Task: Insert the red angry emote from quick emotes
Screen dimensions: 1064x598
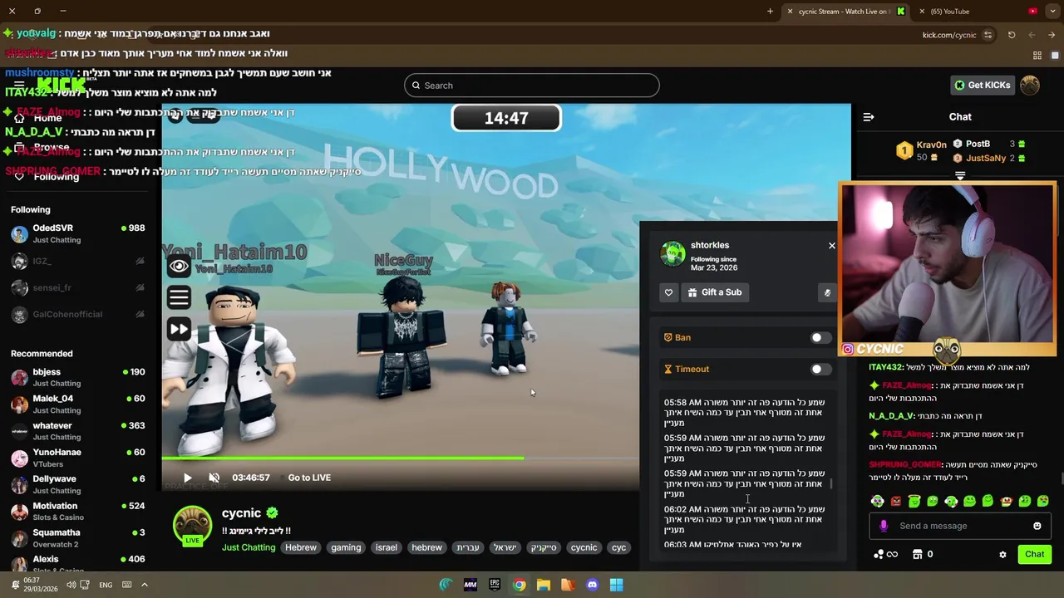Action: [x=896, y=501]
